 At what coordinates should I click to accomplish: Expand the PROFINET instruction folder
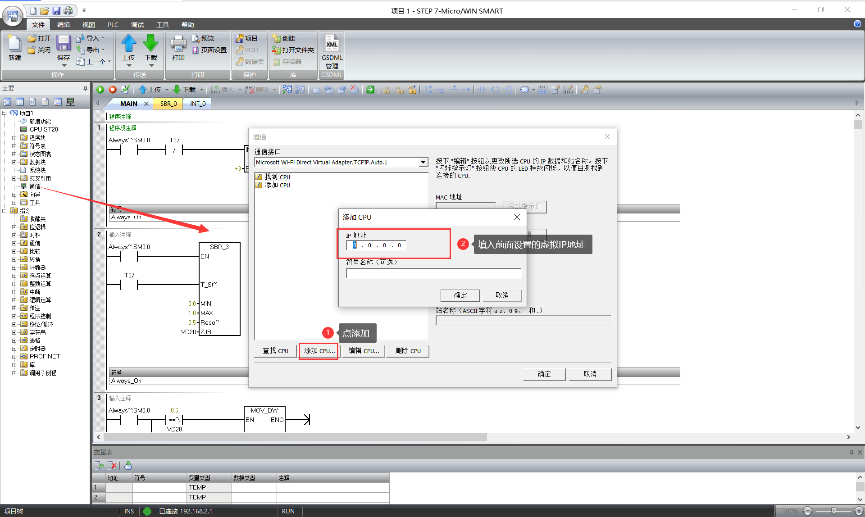pos(14,356)
